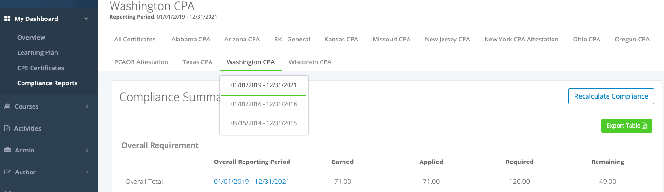Open the Overall Total reporting period link
664x192 pixels.
tap(252, 182)
